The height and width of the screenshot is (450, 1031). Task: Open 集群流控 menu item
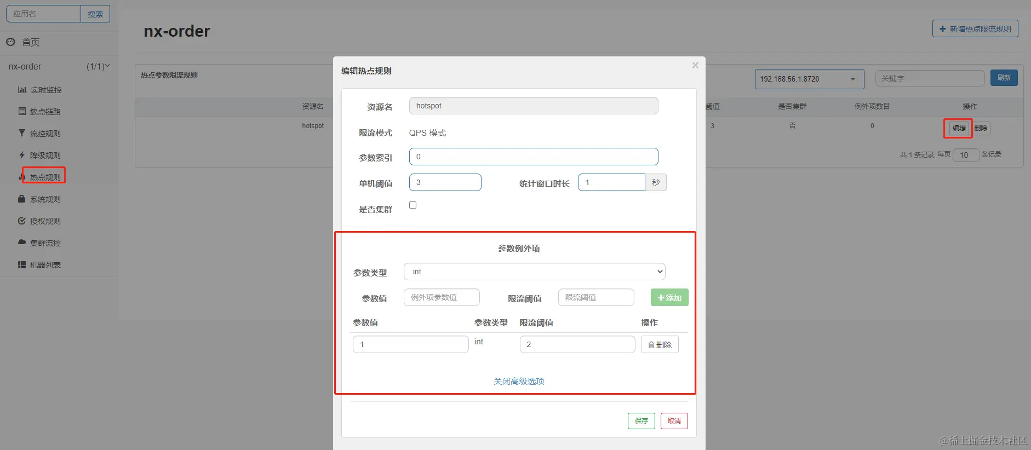pos(45,243)
